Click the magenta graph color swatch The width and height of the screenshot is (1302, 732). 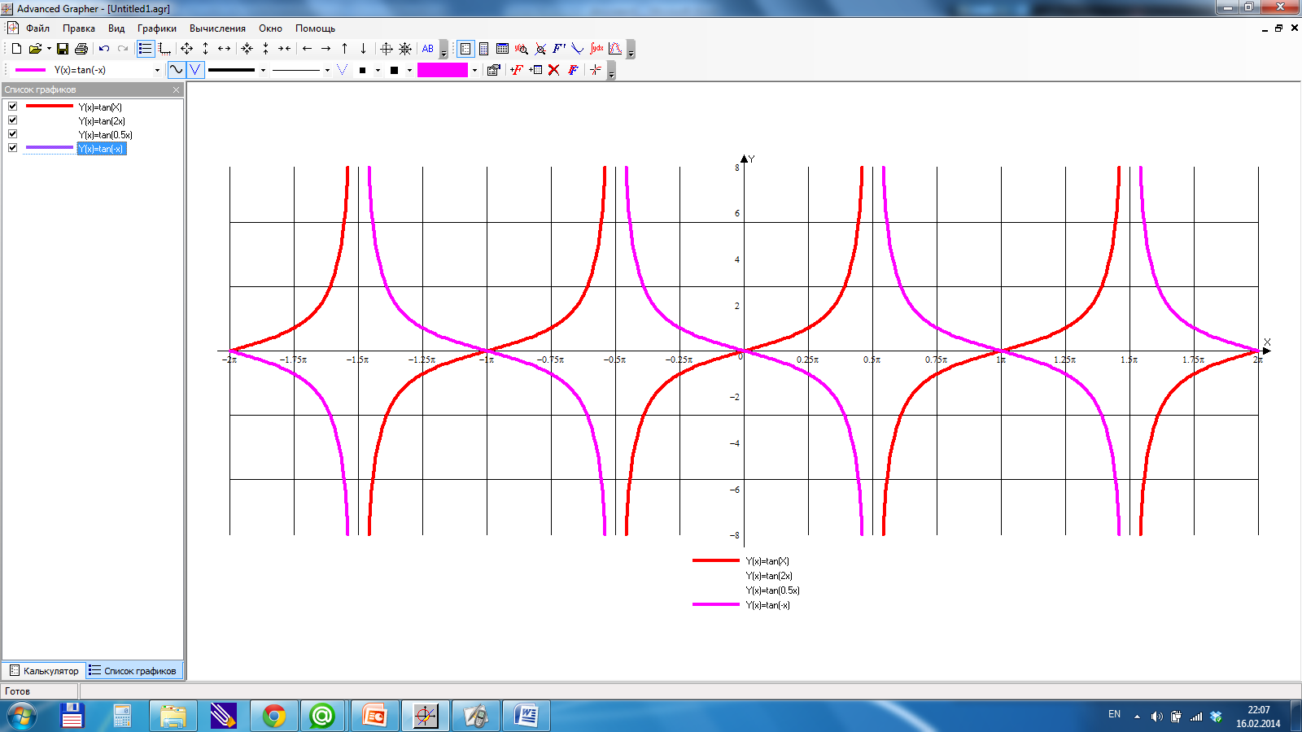(x=443, y=70)
